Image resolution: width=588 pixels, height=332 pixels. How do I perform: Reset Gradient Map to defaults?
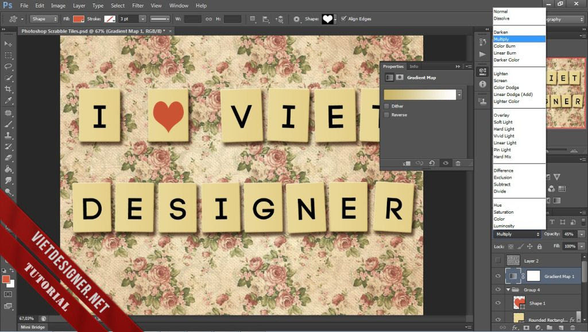click(x=432, y=163)
